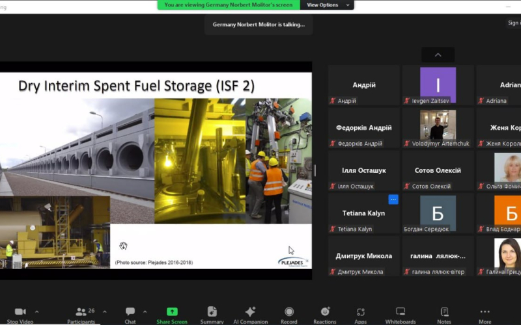Open the Apps panel
This screenshot has height=325, width=521.
pos(361,316)
